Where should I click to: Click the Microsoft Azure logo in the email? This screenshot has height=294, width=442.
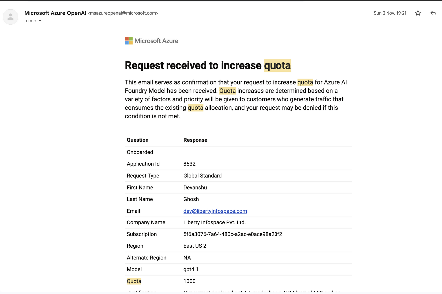[x=151, y=40]
